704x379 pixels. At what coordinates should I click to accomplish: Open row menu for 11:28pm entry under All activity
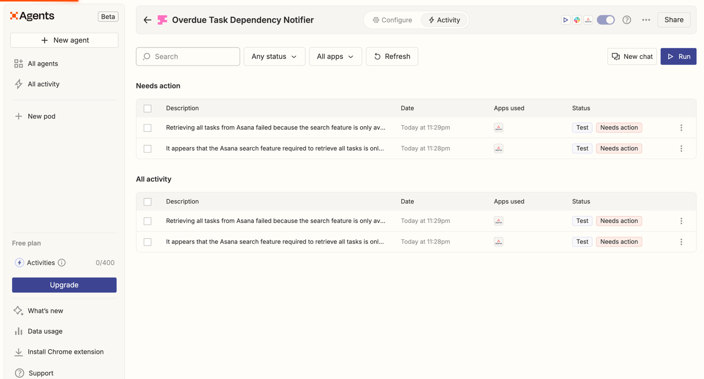(681, 242)
